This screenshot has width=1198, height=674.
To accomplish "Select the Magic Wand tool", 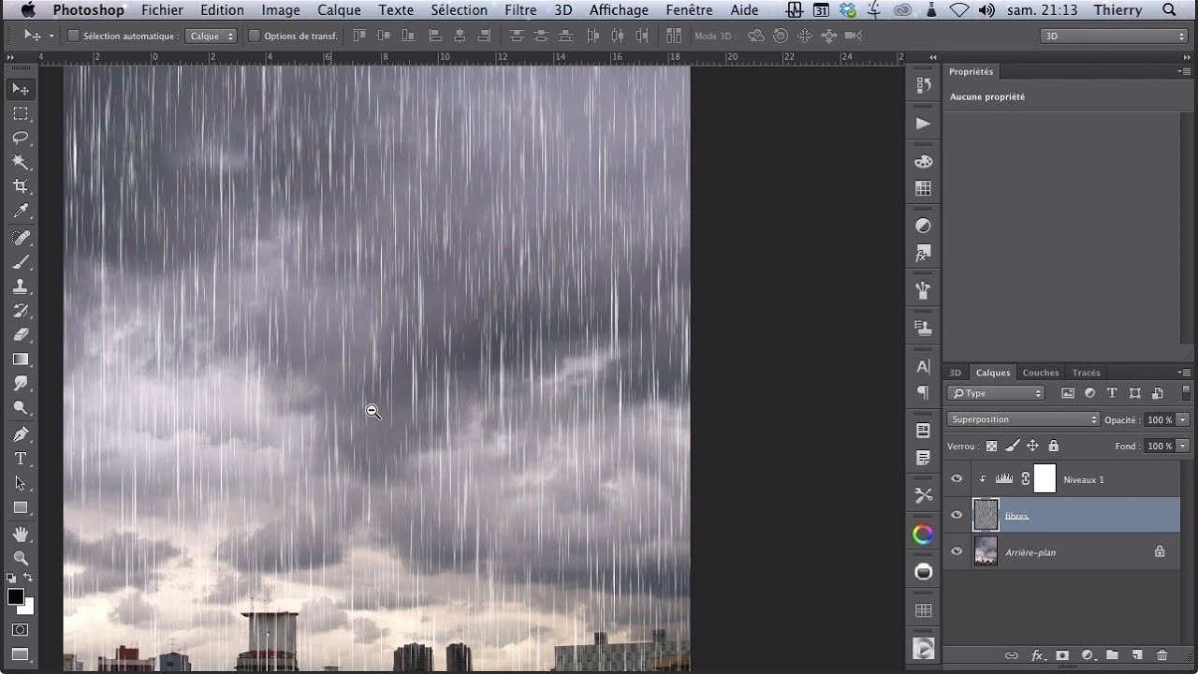I will [x=21, y=162].
